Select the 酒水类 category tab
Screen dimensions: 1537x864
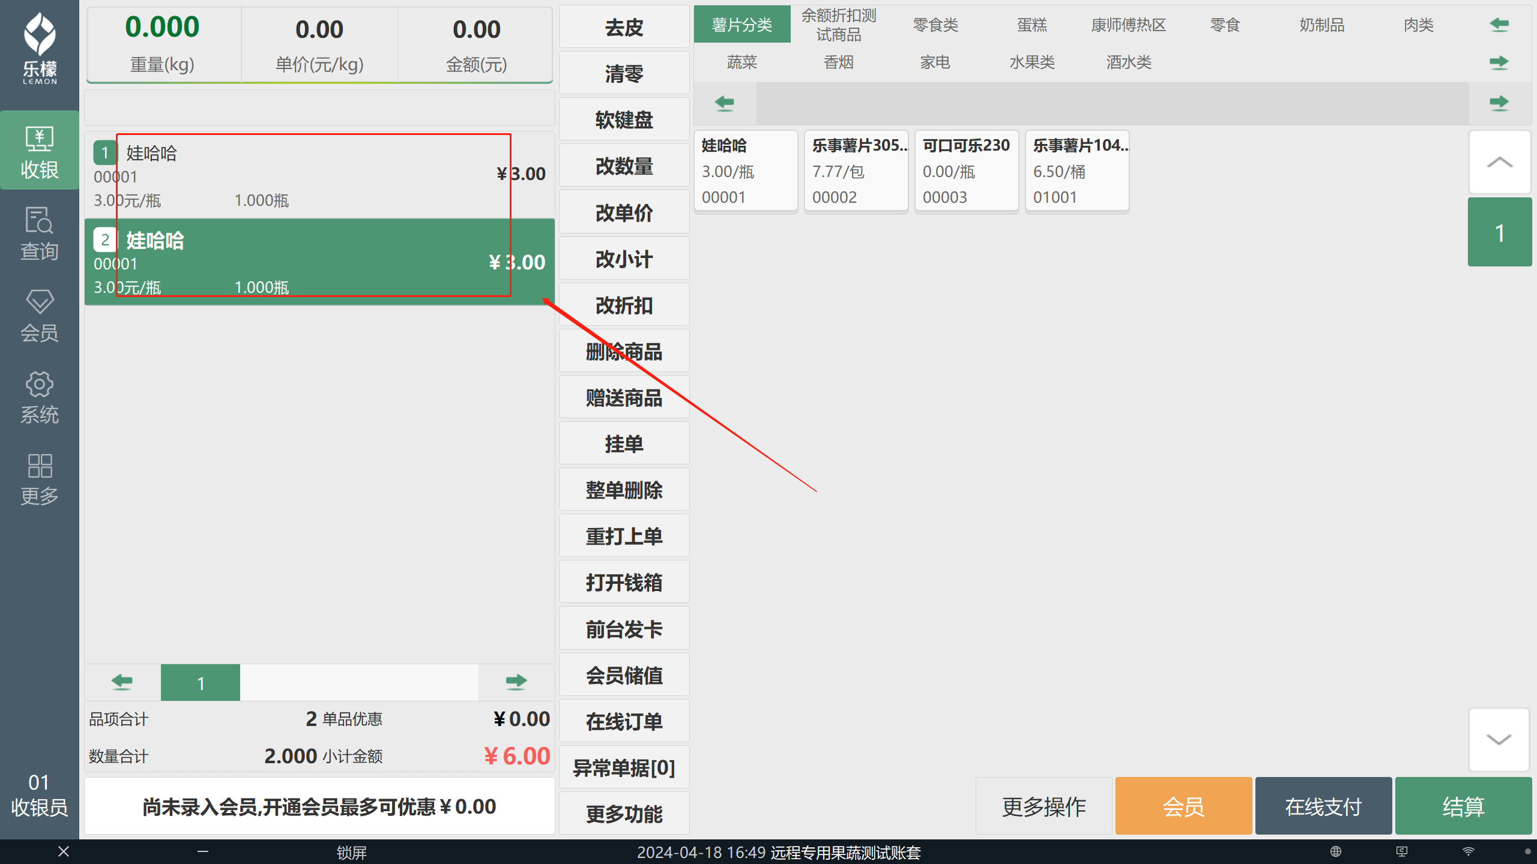coord(1129,62)
